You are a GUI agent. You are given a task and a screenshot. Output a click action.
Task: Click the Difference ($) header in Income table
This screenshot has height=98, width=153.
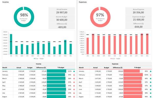pyautogui.click(x=41, y=68)
